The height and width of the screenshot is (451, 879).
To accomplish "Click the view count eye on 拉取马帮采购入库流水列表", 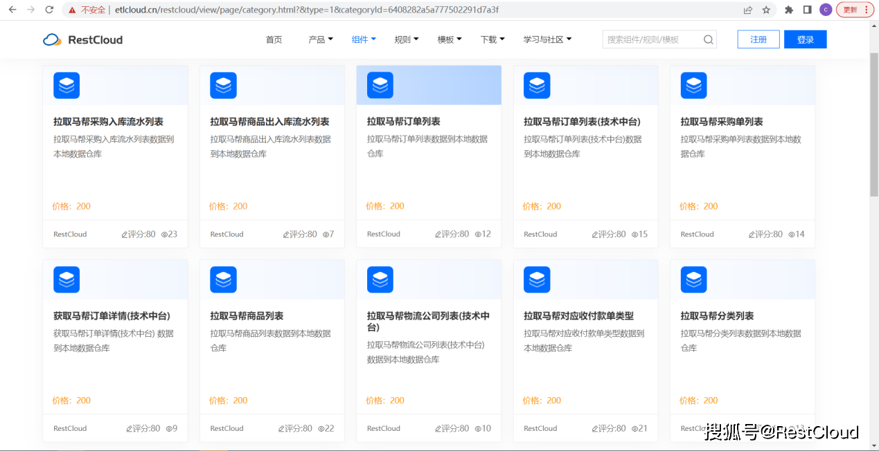I will point(164,234).
